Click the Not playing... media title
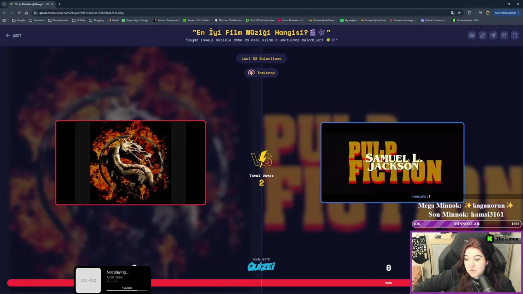Viewport: 523px width, 294px height. click(x=118, y=272)
